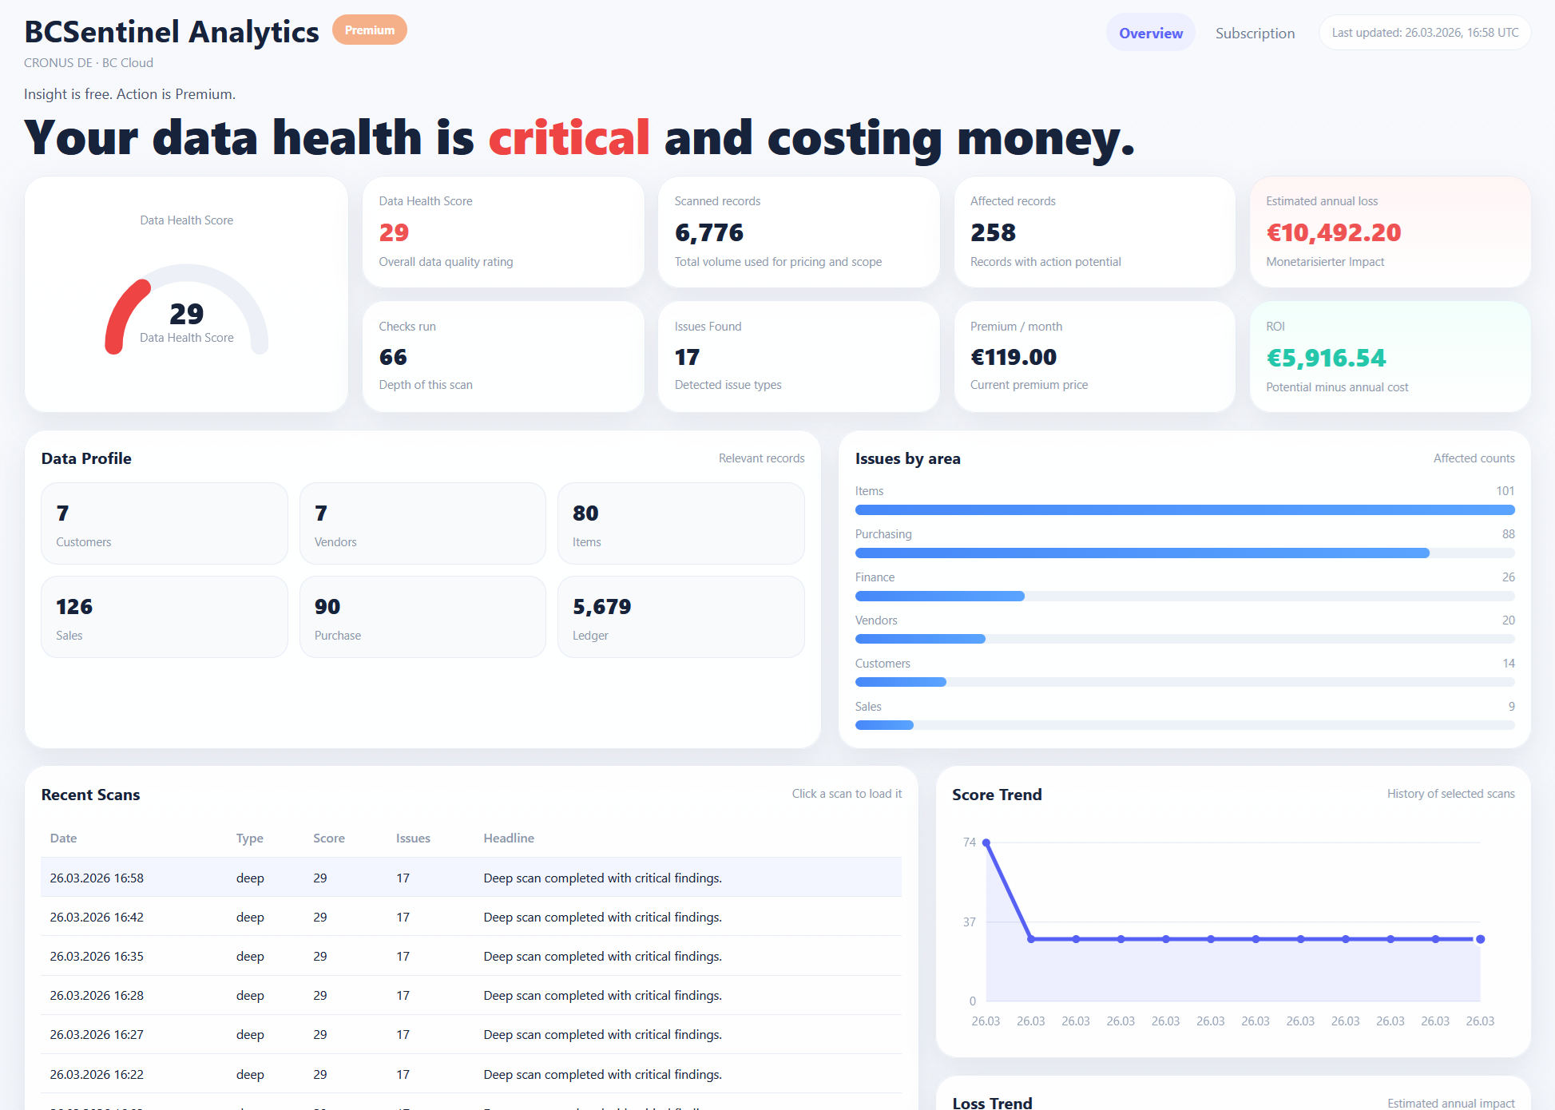Select the Scanned records card

click(797, 232)
